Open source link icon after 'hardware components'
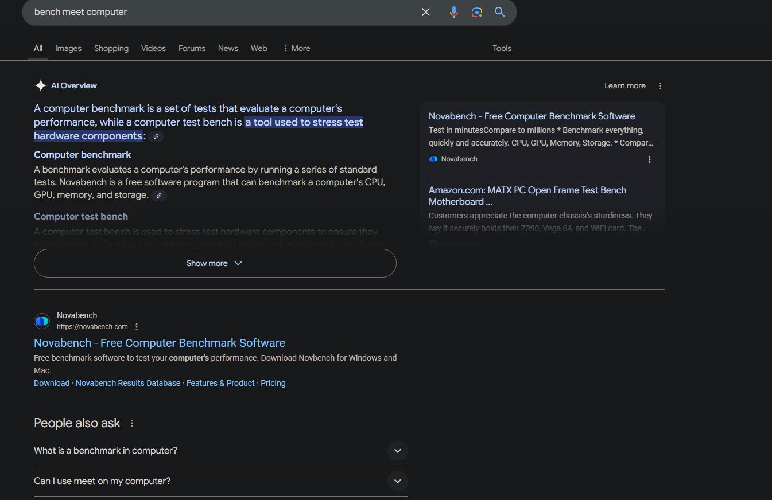 [156, 136]
